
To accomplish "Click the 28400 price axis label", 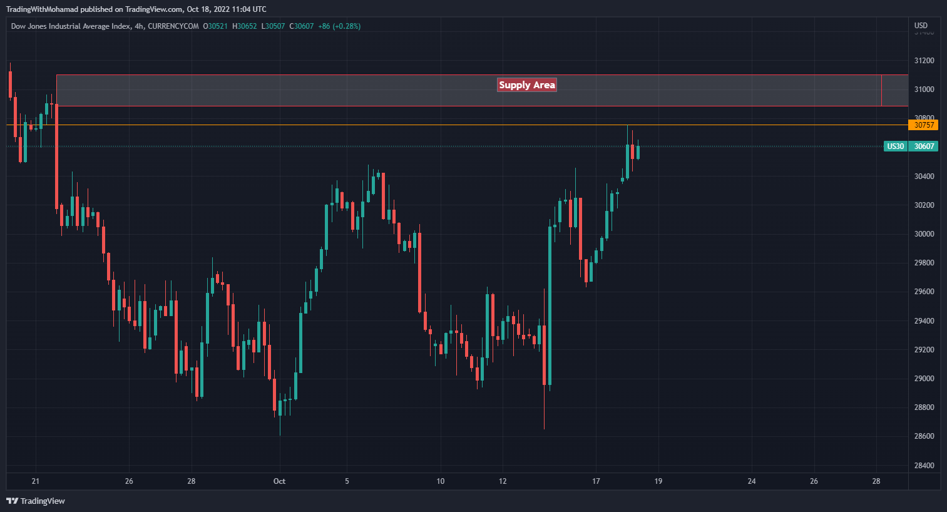I will (x=924, y=466).
